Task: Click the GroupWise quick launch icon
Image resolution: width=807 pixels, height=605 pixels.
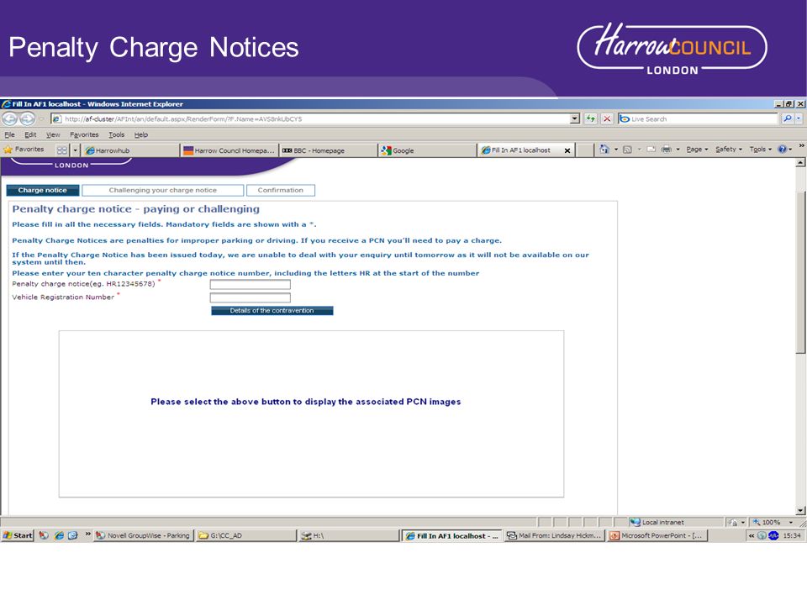Action: (44, 535)
